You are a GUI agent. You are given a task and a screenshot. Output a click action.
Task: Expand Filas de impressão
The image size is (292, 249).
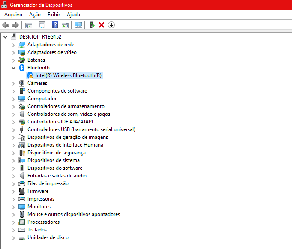point(13,184)
